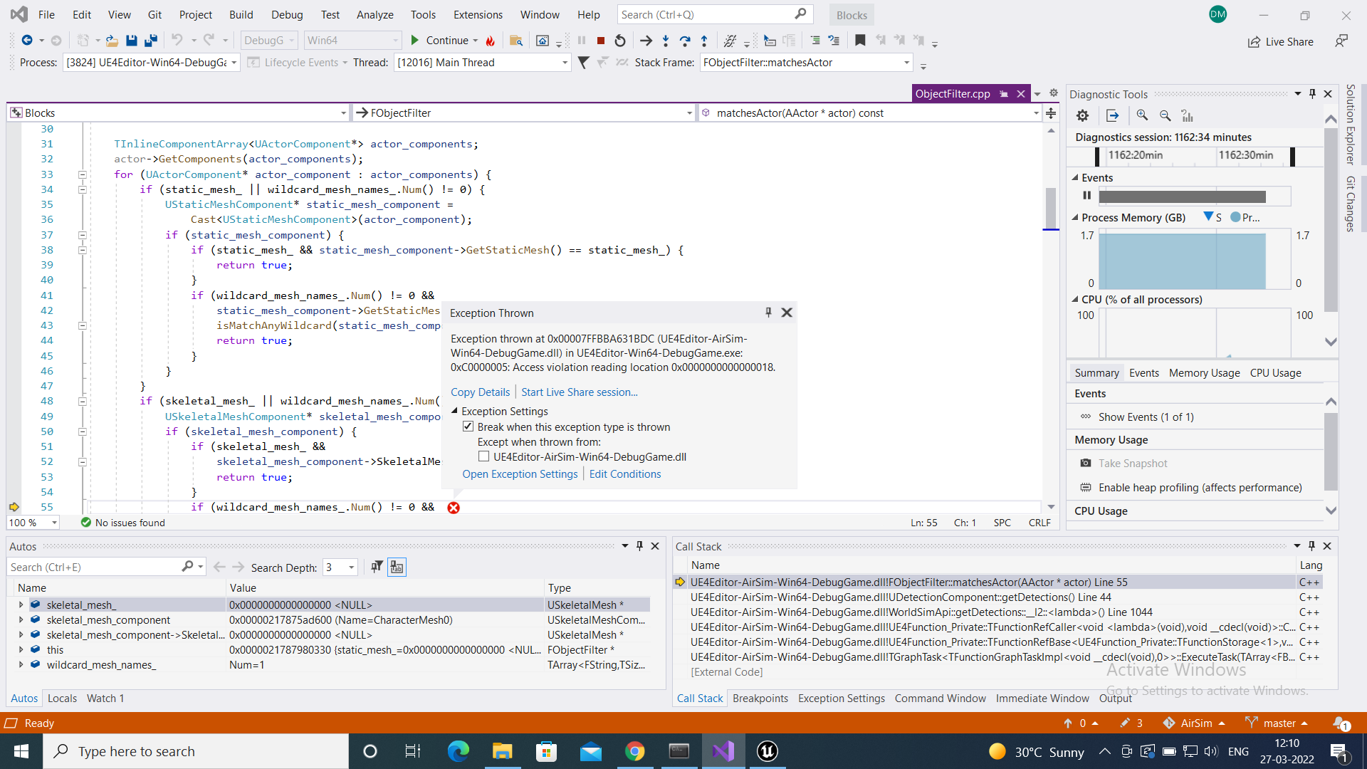This screenshot has height=769, width=1367.
Task: Step into the current statement
Action: 665,41
